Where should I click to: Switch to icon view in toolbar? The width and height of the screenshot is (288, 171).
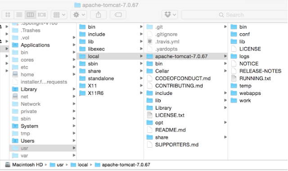(x=8, y=15)
